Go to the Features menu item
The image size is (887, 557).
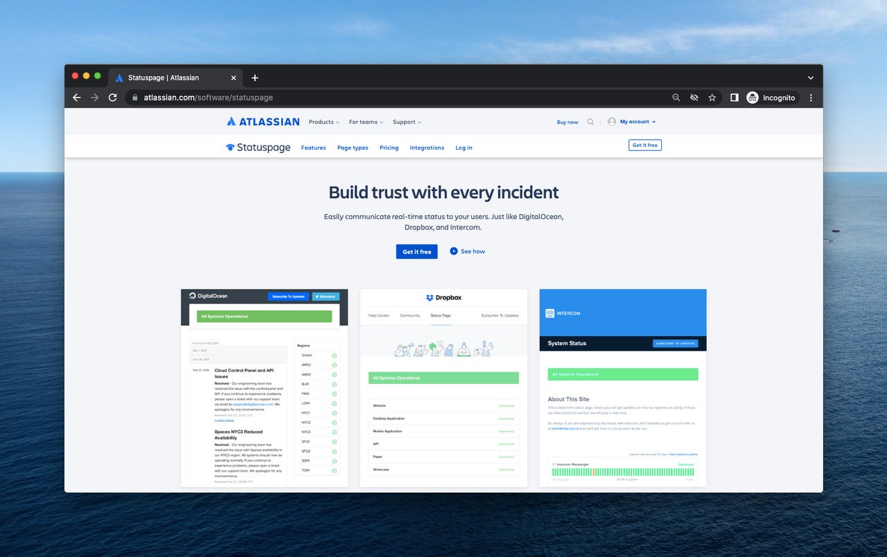313,148
